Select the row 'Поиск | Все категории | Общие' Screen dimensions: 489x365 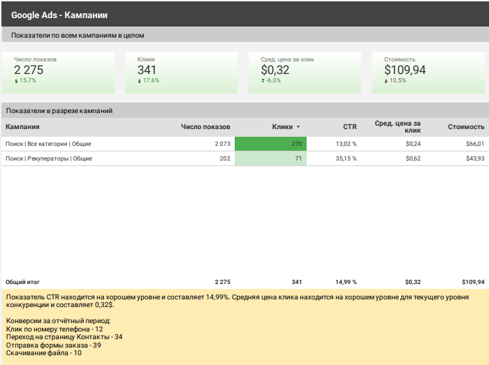[48, 144]
